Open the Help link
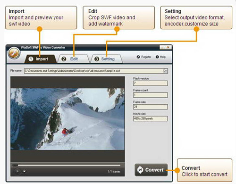The image size is (236, 184). point(160,57)
